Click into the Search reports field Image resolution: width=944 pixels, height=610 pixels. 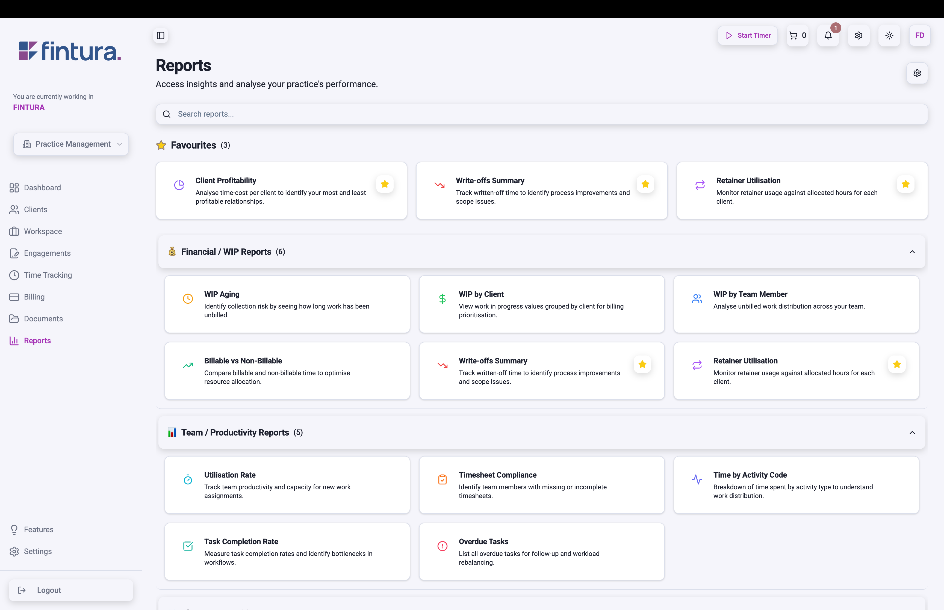tap(541, 114)
